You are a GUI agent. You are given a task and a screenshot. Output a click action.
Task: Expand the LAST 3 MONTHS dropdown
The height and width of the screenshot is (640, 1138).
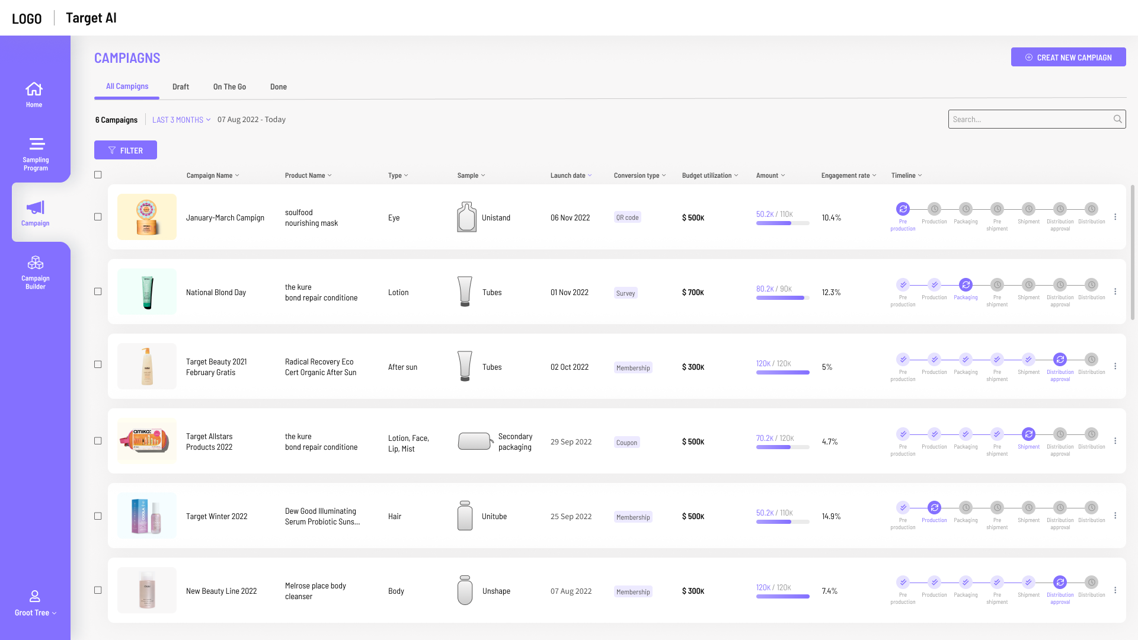click(x=181, y=120)
